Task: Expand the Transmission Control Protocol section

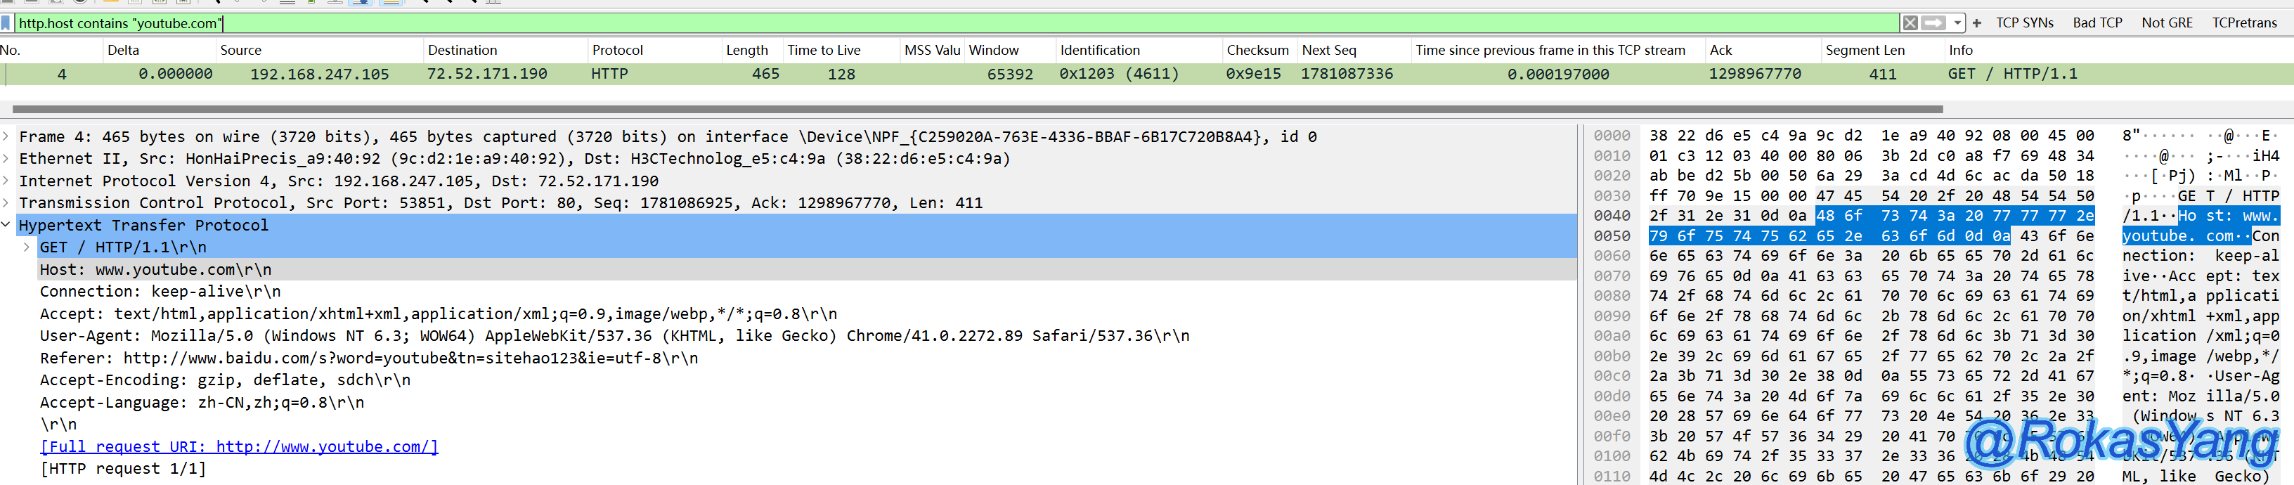Action: (6, 204)
